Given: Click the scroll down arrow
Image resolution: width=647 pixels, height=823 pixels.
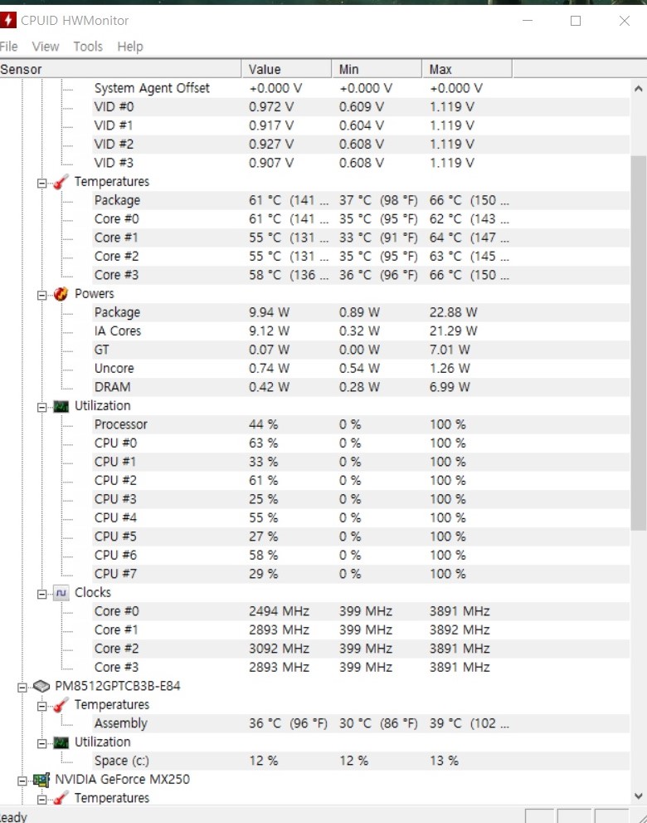Looking at the screenshot, I should (638, 796).
